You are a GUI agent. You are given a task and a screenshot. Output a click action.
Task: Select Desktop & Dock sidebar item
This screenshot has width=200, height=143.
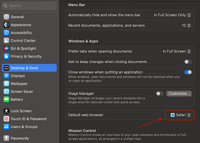(29, 68)
